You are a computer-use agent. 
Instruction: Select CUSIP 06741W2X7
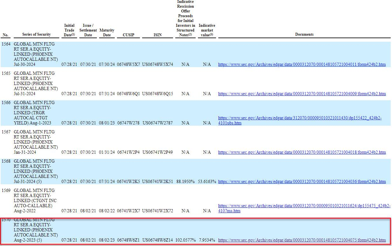coord(128,211)
